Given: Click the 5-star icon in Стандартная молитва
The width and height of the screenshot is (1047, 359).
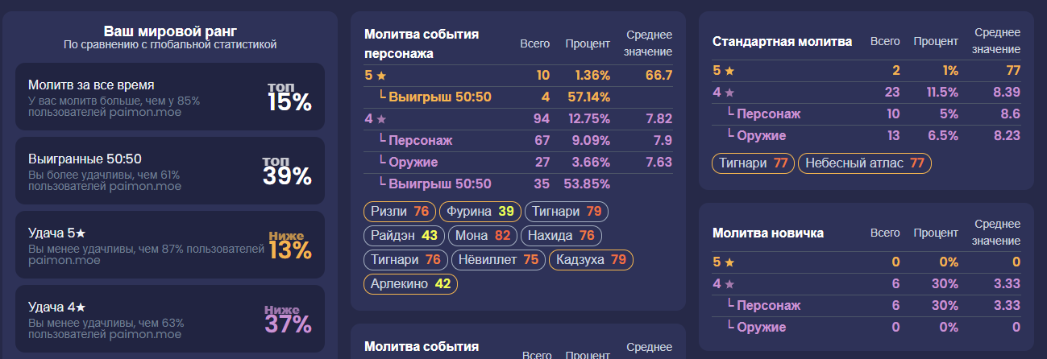Looking at the screenshot, I should (x=729, y=71).
